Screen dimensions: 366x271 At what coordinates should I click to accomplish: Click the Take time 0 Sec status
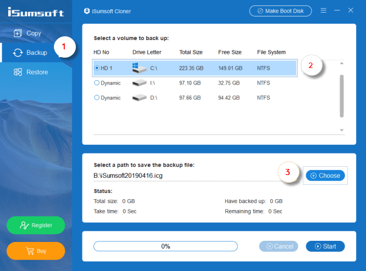(x=115, y=211)
